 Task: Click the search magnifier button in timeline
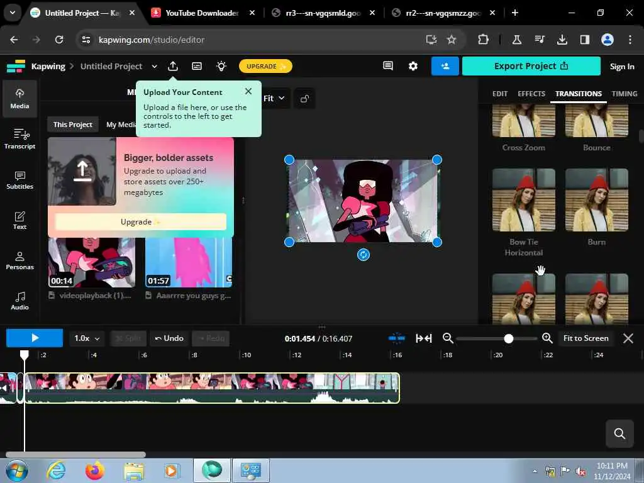coord(619,433)
